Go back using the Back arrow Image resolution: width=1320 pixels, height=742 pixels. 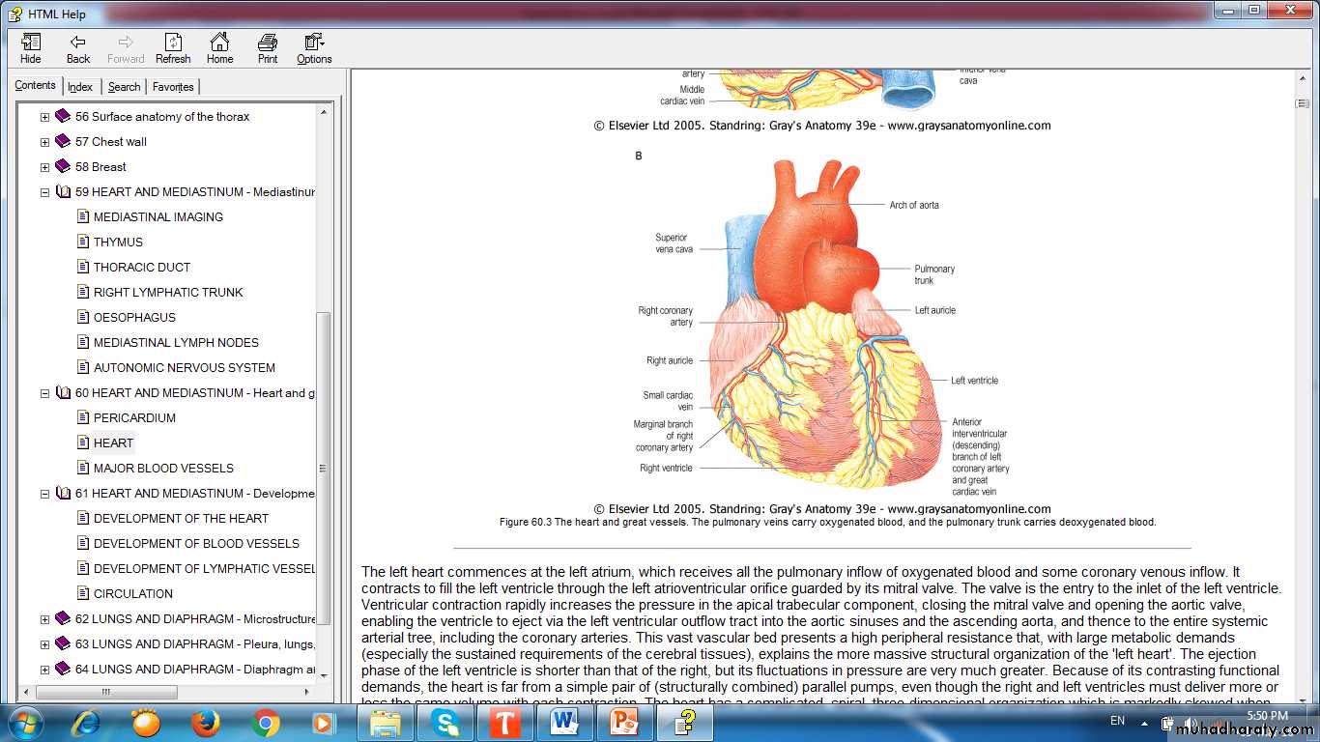78,48
